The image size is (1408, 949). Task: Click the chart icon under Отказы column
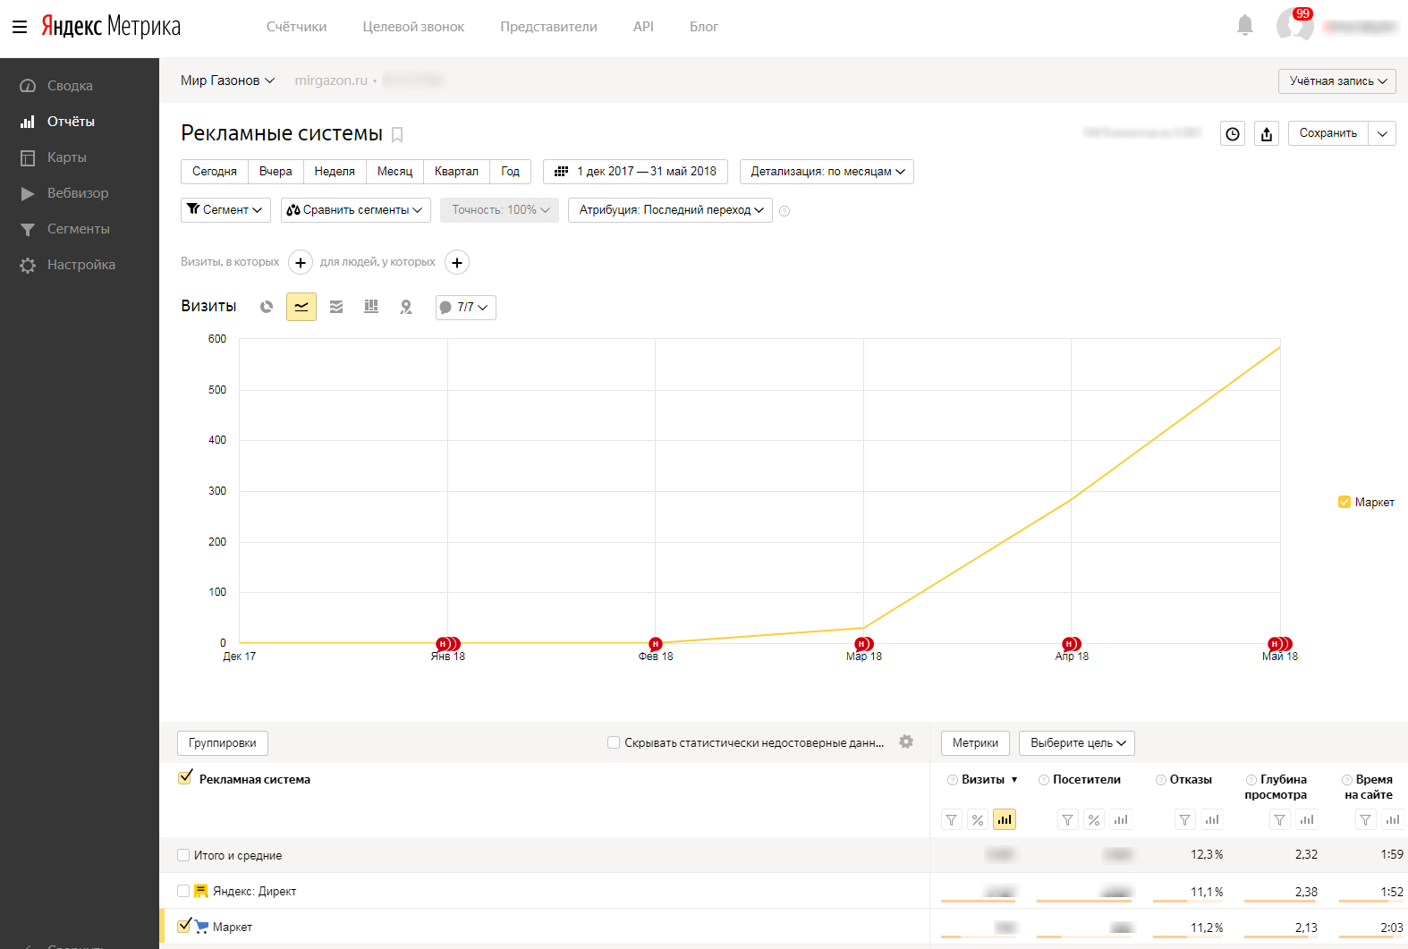(1212, 819)
